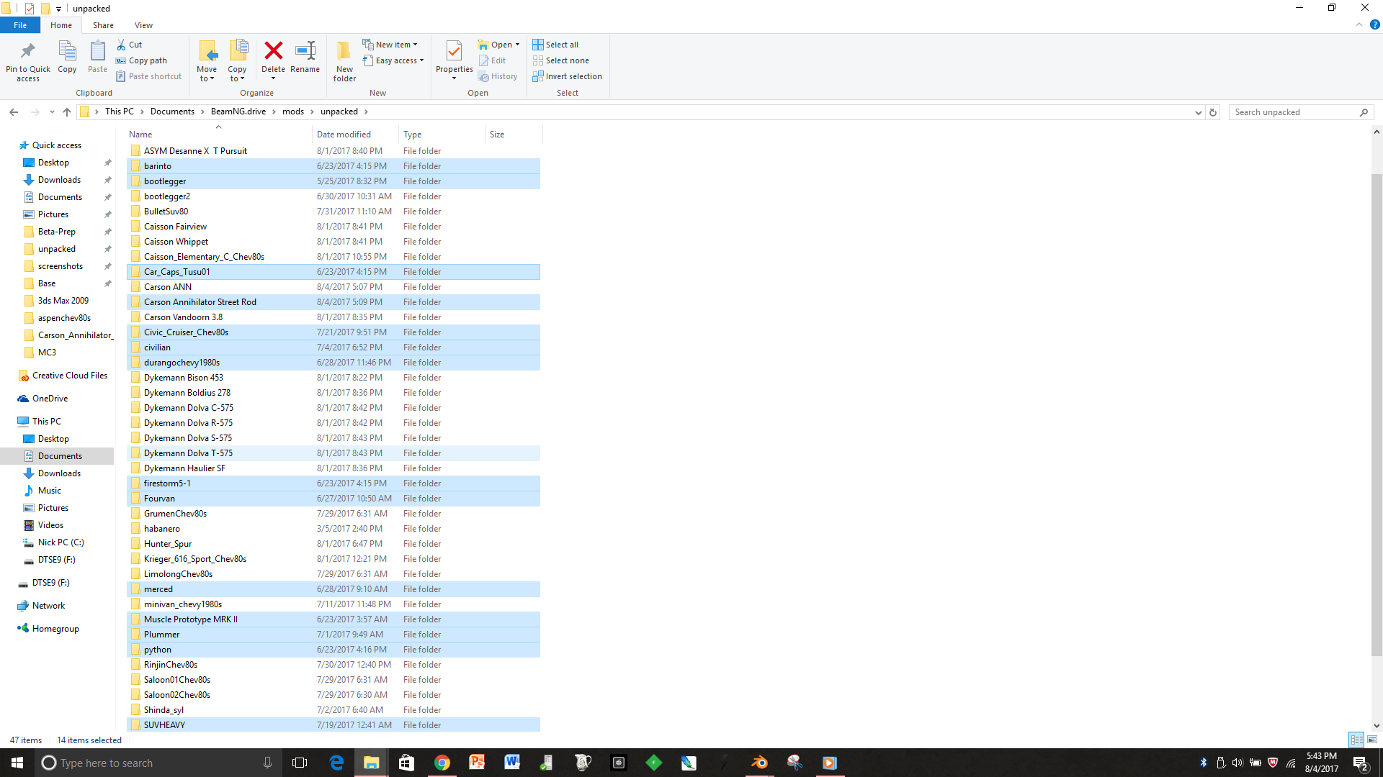Image resolution: width=1383 pixels, height=777 pixels.
Task: Switch to the Share ribbon tab
Action: point(103,25)
